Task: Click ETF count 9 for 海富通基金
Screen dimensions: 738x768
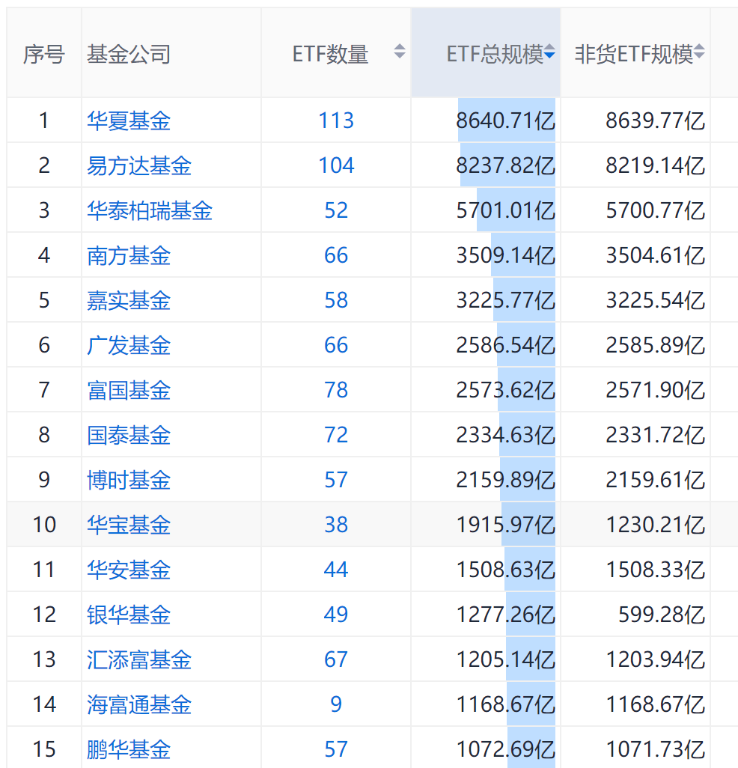Action: [x=336, y=704]
